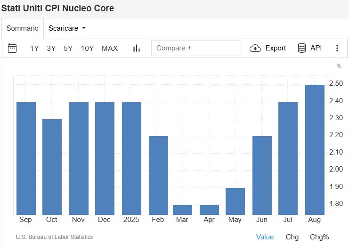Viewport: 349px width, 246px height.
Task: Open the three-dot more options menu
Action: pyautogui.click(x=337, y=48)
